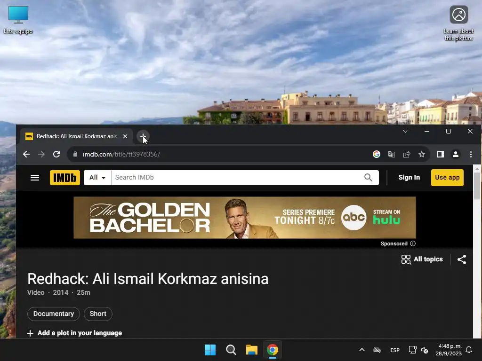This screenshot has width=482, height=361.
Task: Select Este equipo desktop icon
Action: [18, 20]
